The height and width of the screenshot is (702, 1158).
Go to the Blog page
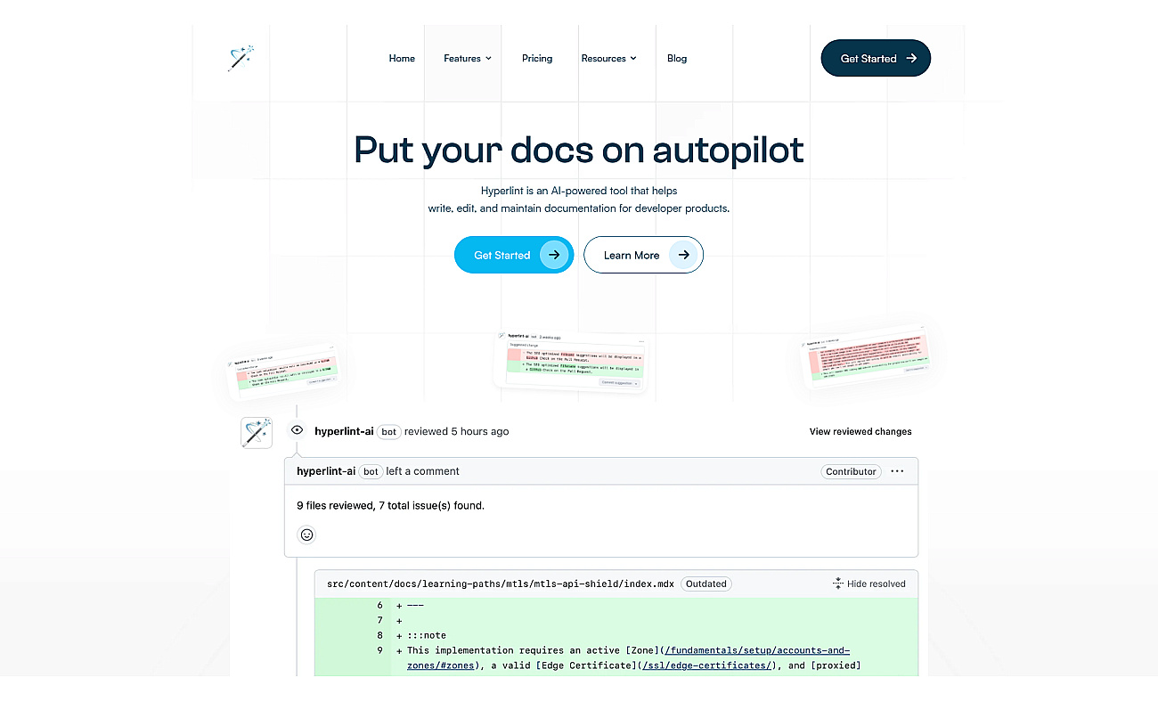677,59
